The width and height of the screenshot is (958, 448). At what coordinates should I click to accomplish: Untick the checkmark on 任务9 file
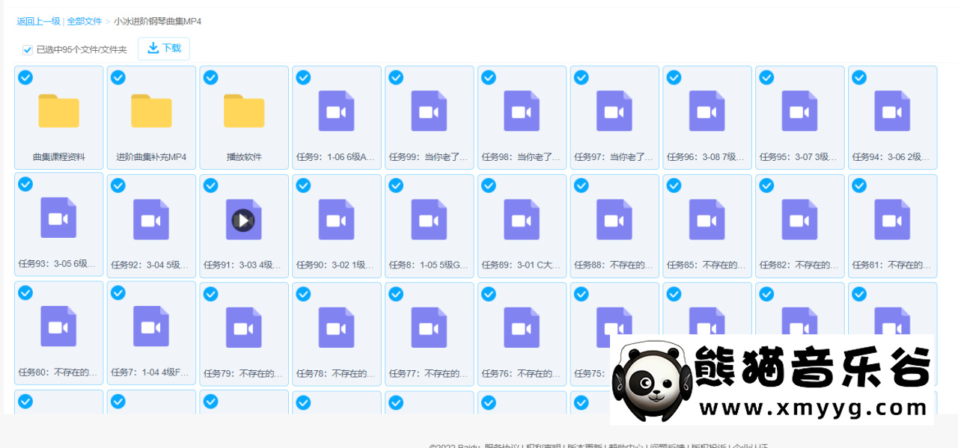coord(303,77)
